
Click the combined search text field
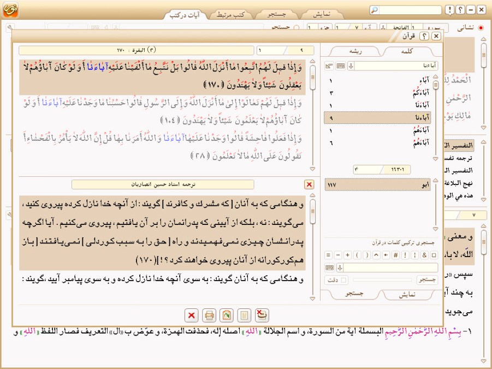pos(390,267)
